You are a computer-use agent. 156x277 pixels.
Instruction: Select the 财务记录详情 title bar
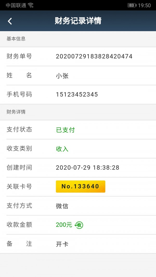point(78,21)
